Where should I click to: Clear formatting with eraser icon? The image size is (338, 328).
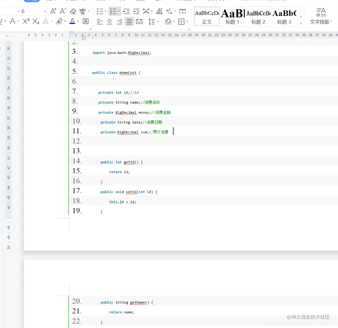(x=73, y=11)
